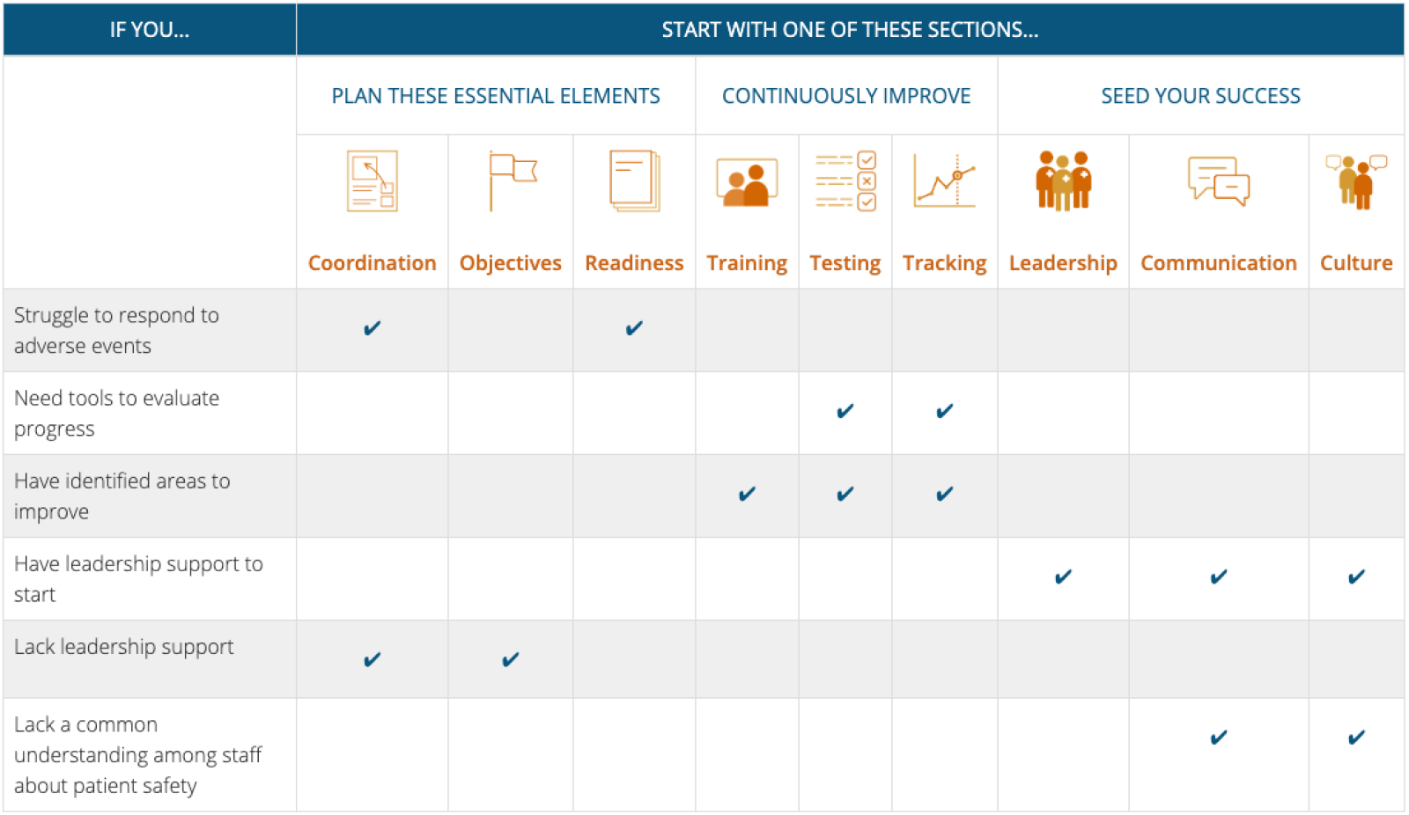Click the Communication speech bubbles icon
This screenshot has width=1409, height=815.
pyautogui.click(x=1218, y=181)
